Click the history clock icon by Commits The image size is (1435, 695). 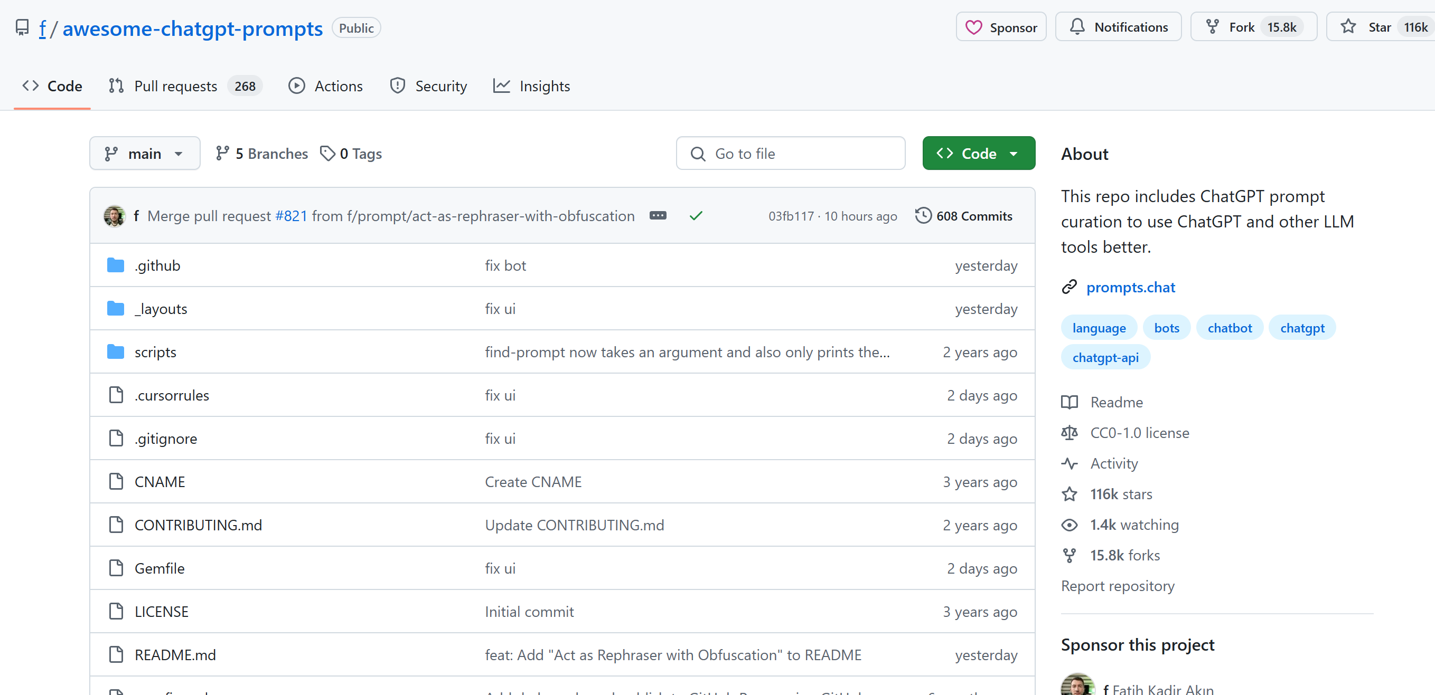923,216
